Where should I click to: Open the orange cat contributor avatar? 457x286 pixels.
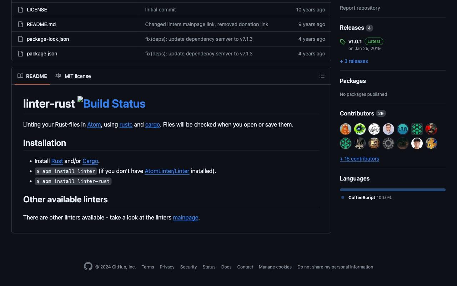pos(346,129)
